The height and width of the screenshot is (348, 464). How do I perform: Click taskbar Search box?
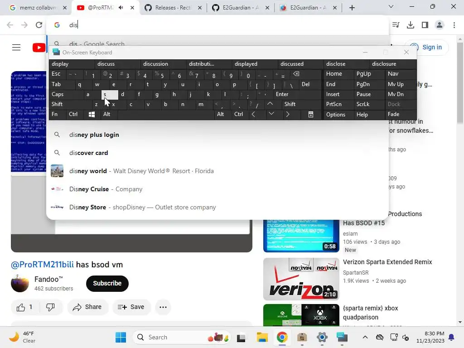click(181, 337)
